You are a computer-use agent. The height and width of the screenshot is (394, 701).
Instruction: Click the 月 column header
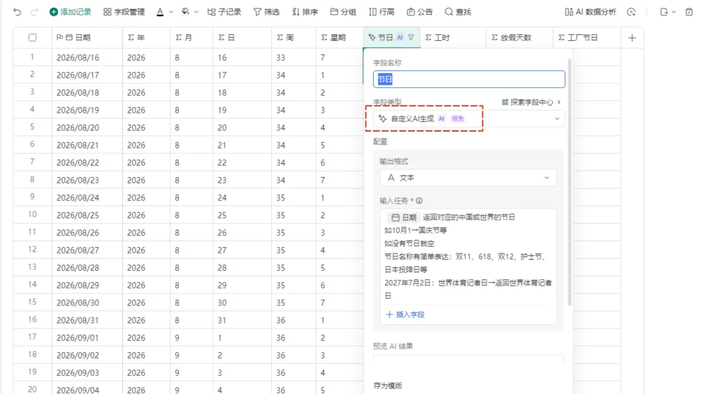click(x=191, y=38)
